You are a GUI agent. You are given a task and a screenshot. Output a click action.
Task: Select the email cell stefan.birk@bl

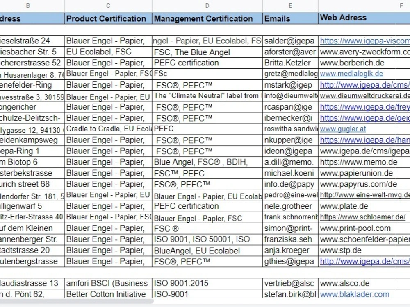(x=290, y=294)
